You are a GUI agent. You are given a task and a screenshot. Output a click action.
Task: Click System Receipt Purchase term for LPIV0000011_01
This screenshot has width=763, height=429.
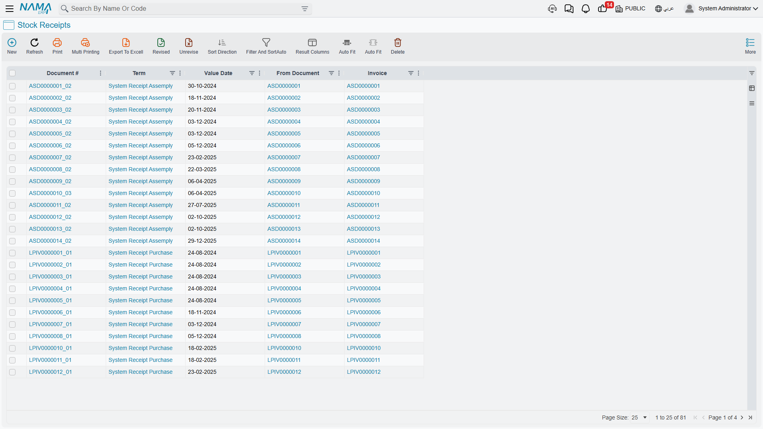(x=140, y=360)
